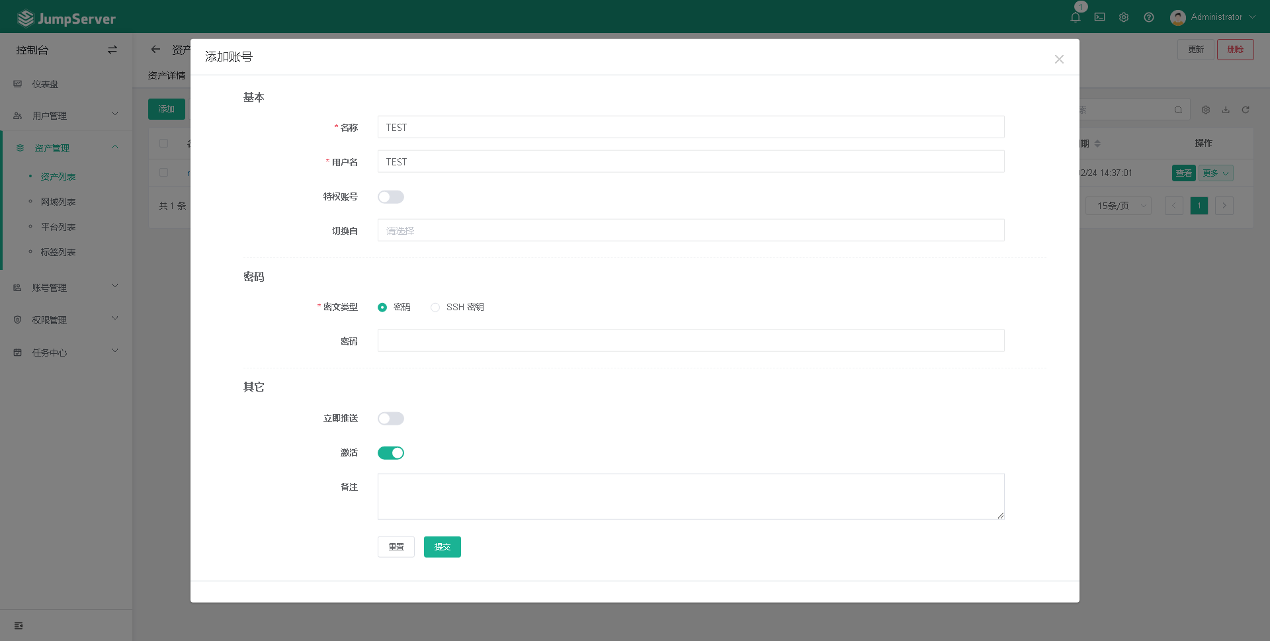Screen dimensions: 1270x641
Task: Open the 更多 actions dropdown
Action: (1216, 173)
